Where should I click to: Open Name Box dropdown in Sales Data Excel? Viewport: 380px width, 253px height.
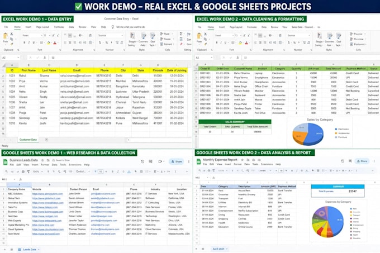pos(212,58)
